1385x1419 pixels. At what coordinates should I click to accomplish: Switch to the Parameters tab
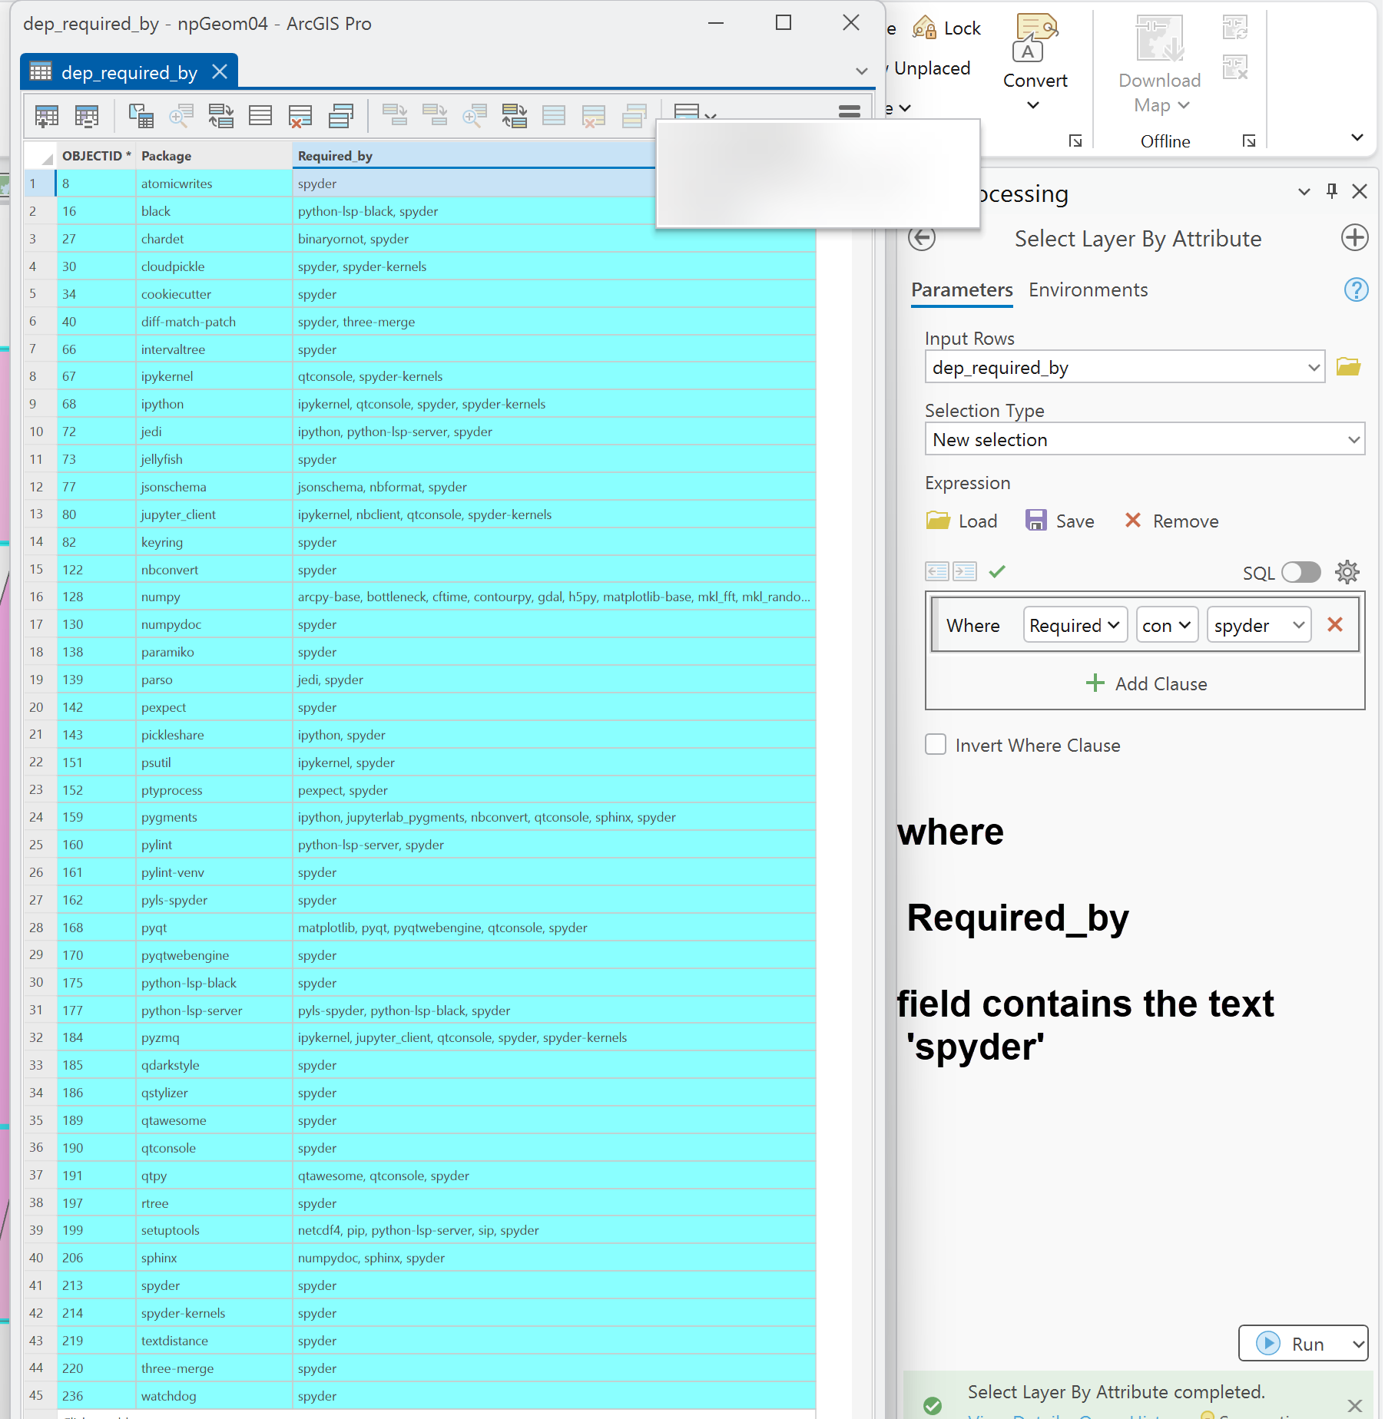click(x=962, y=290)
